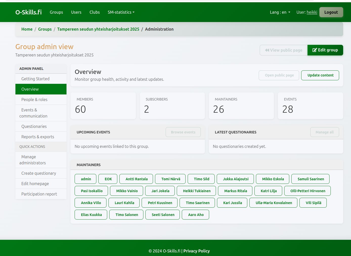Click the Heikki Tukiainen maintainer badge
The width and height of the screenshot is (351, 256).
(196, 191)
